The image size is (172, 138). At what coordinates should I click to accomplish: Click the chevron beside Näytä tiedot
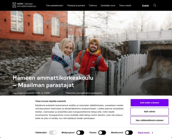(x=153, y=133)
